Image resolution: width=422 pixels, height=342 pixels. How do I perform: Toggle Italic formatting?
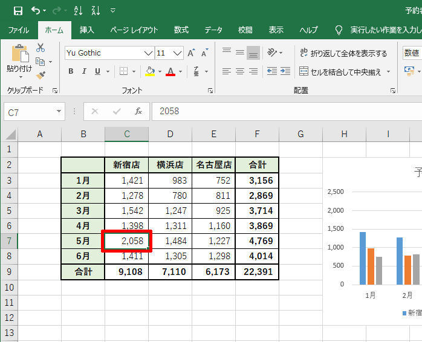[x=84, y=71]
